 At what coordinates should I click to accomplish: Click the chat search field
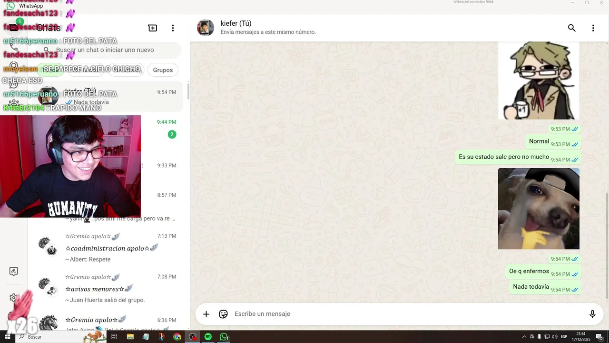[109, 50]
